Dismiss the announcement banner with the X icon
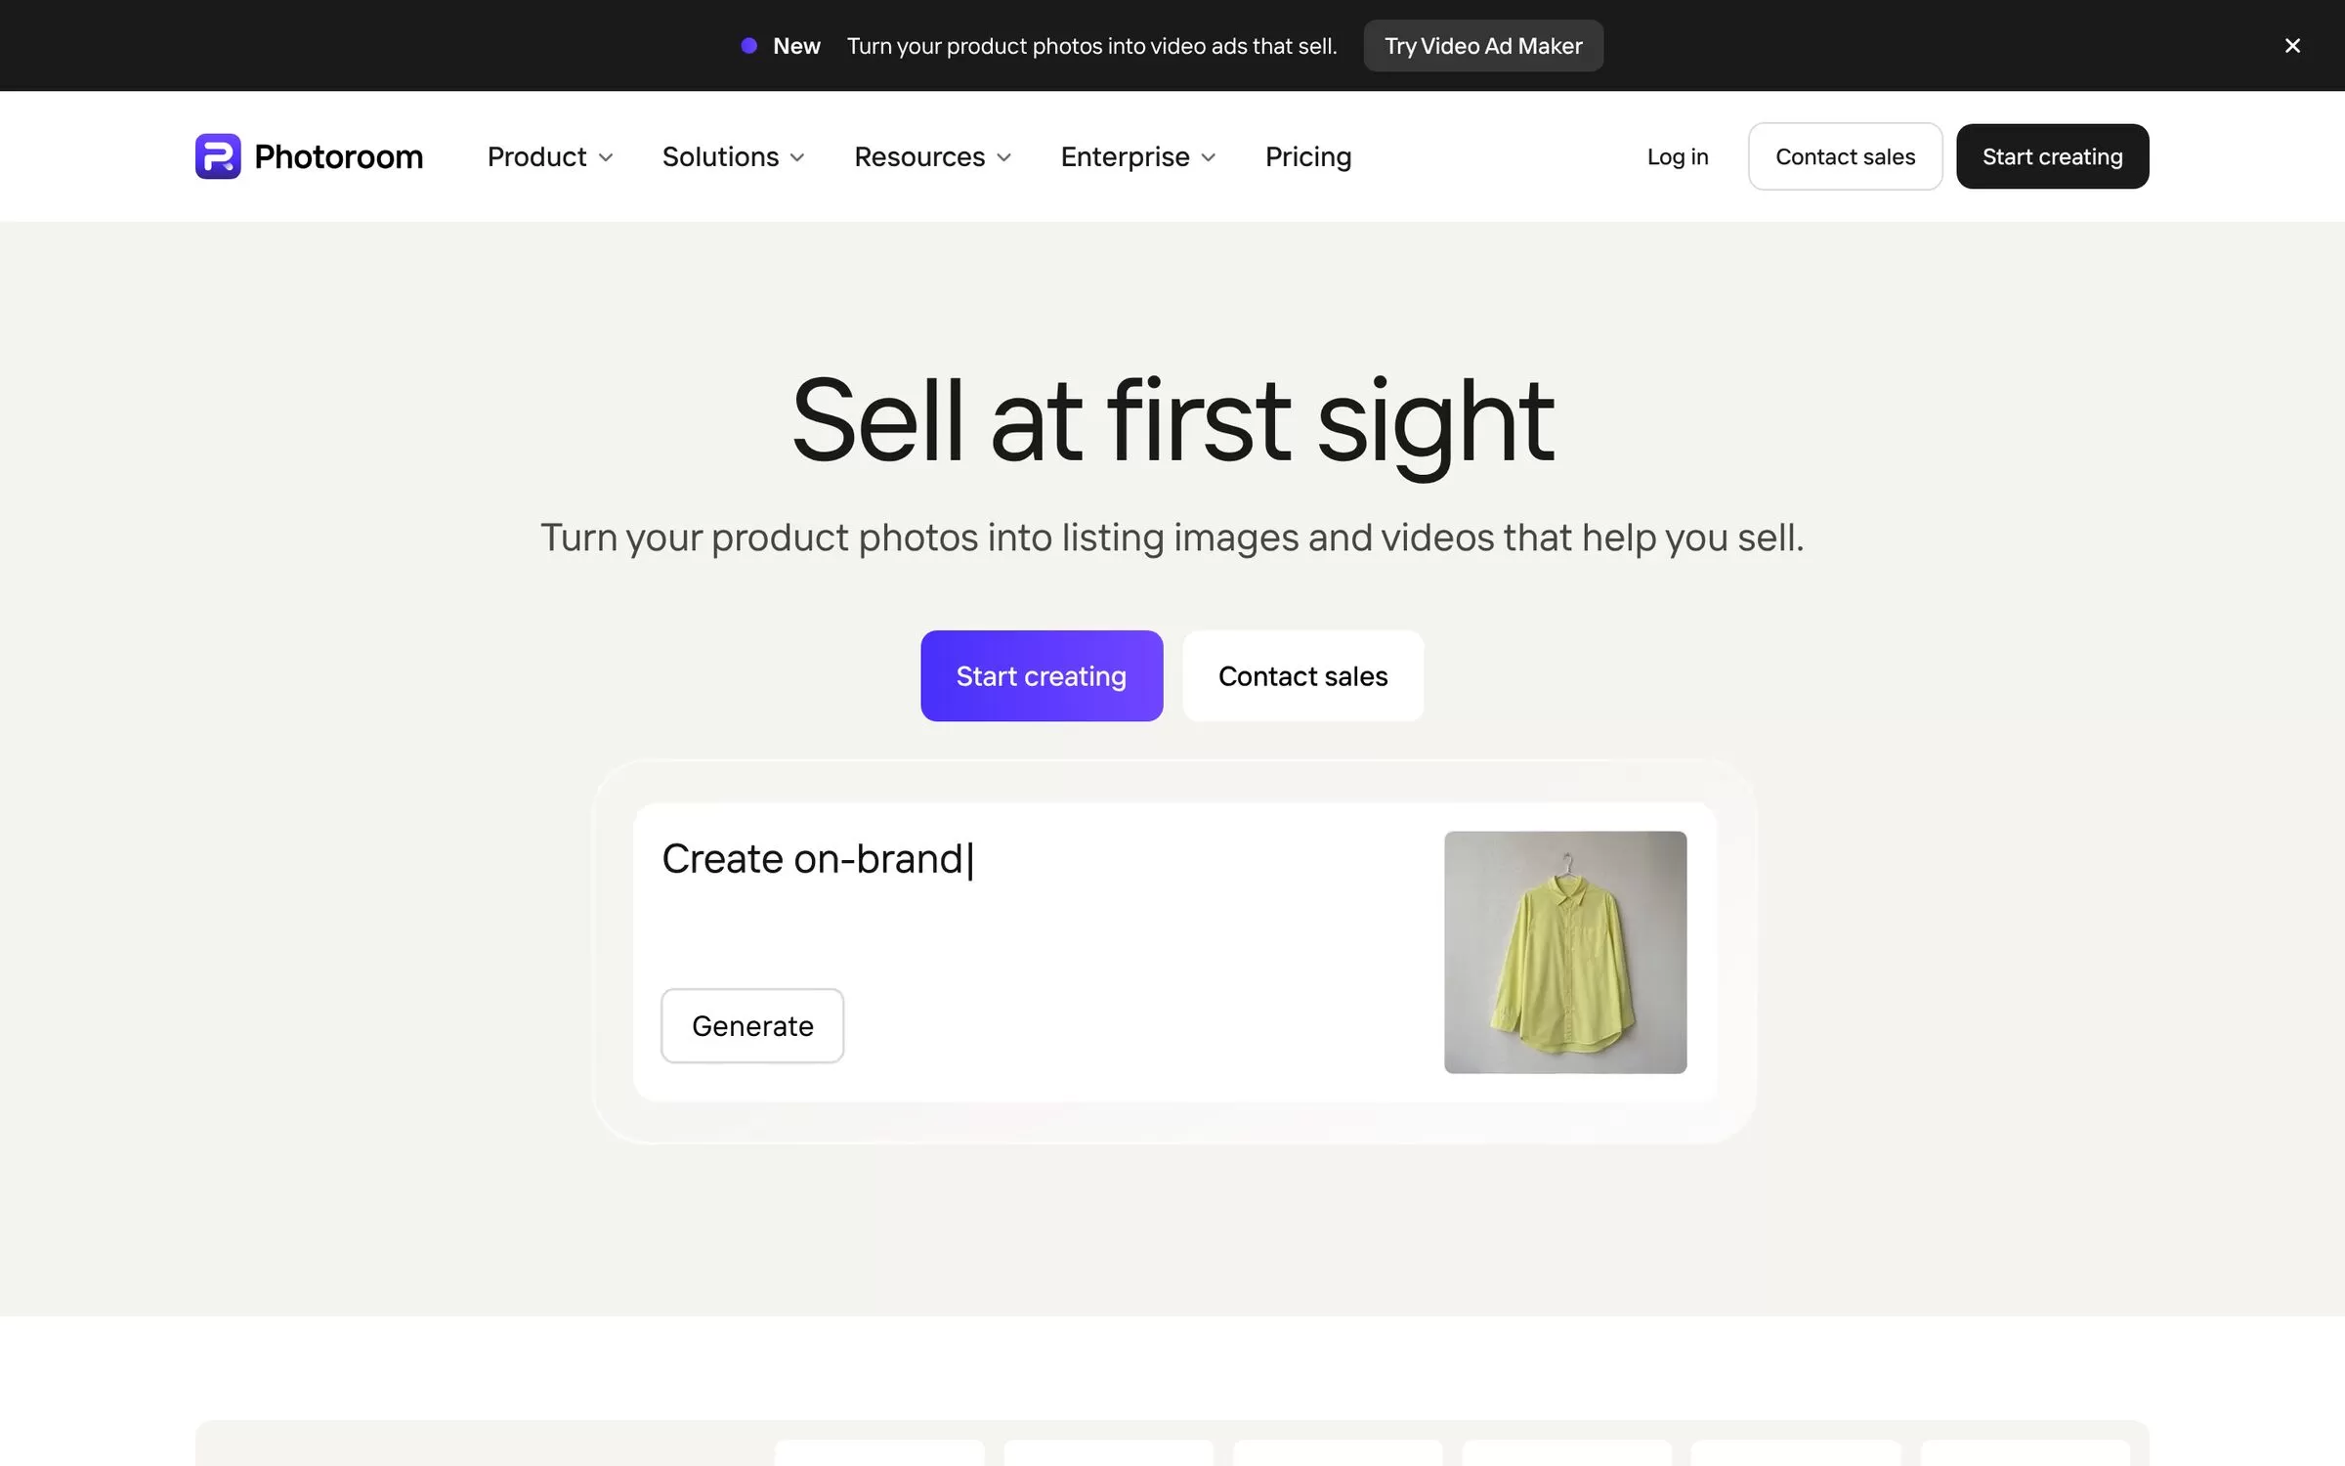The height and width of the screenshot is (1466, 2345). pos(2292,46)
